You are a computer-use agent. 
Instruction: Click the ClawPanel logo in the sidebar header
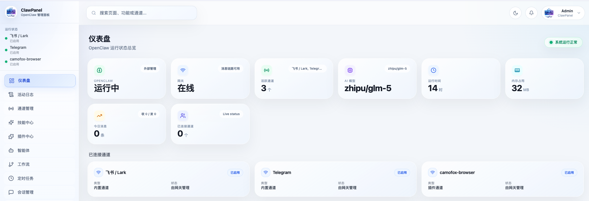[x=11, y=12]
